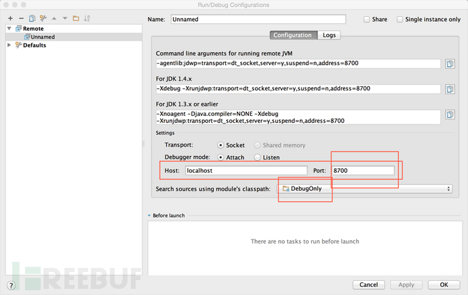This screenshot has height=295, width=468.
Task: Expand the Defaults tree node
Action: pos(9,45)
